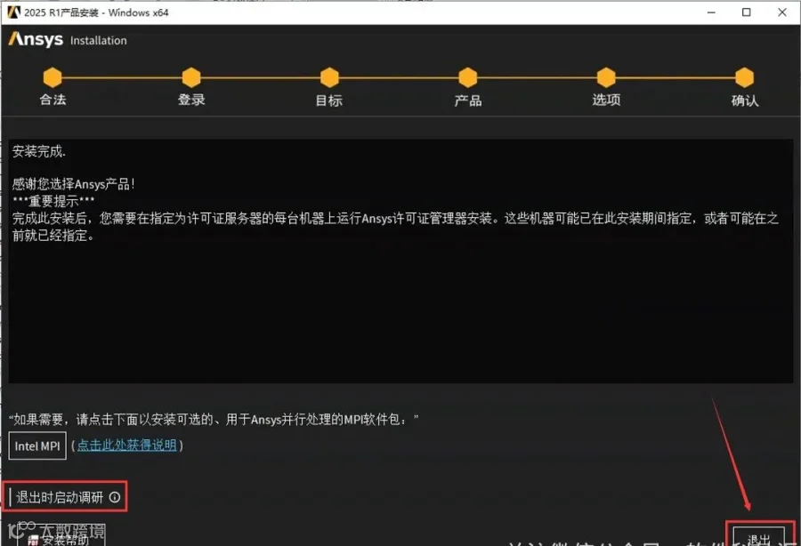Click the MPI软件包 instruction text
801x546 pixels.
[x=214, y=420]
